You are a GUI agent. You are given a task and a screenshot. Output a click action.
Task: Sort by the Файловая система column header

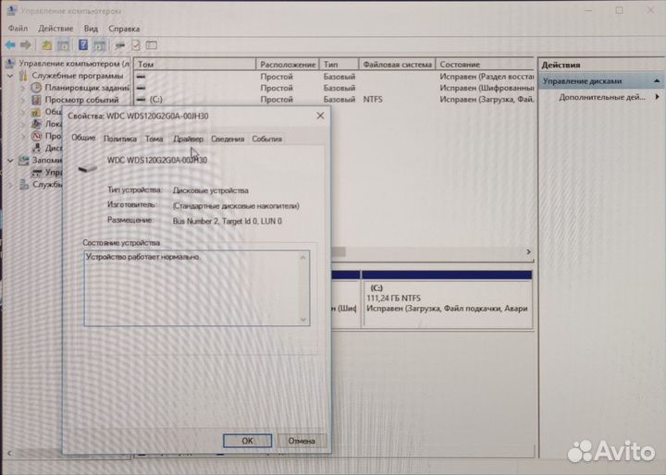[x=397, y=64]
